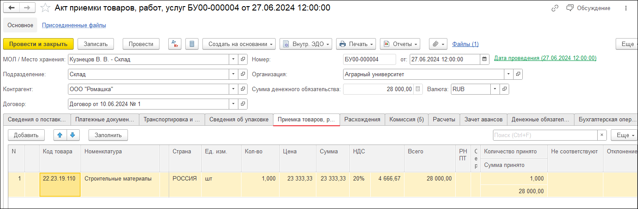
Task: Switch to Зачет авансов tab
Action: click(484, 119)
